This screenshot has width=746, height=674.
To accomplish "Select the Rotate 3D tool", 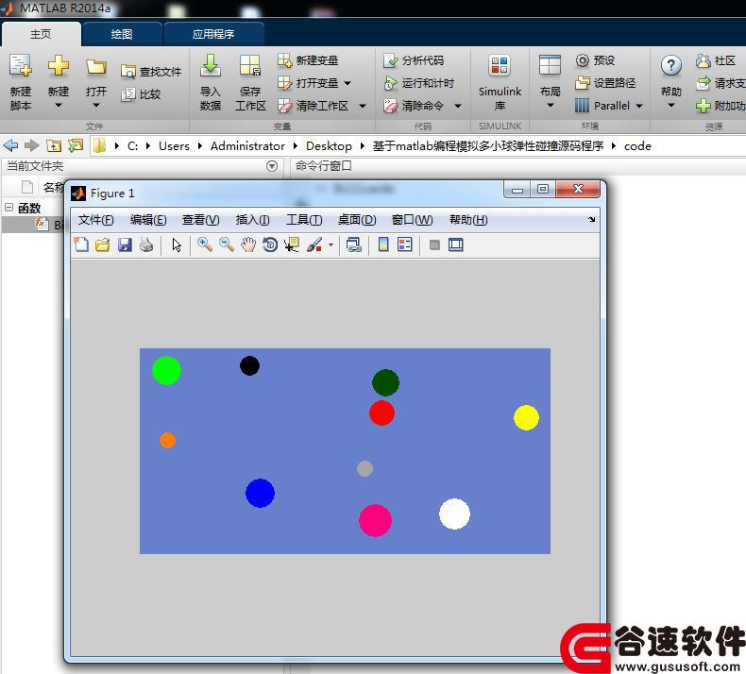I will tap(270, 244).
